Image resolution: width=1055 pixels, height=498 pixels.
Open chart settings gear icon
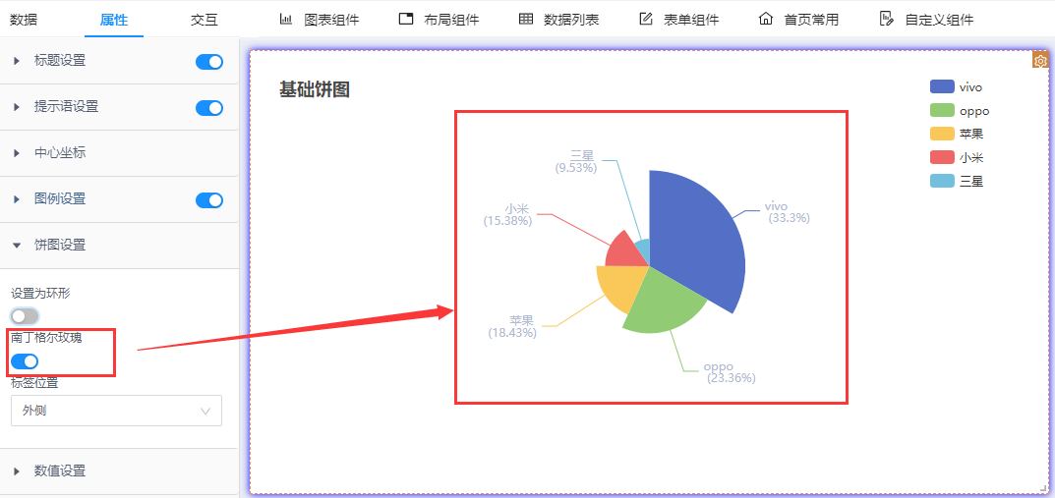pyautogui.click(x=1040, y=61)
